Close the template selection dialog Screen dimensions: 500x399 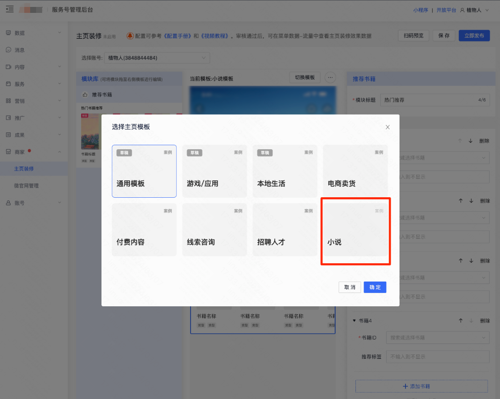[x=388, y=127]
